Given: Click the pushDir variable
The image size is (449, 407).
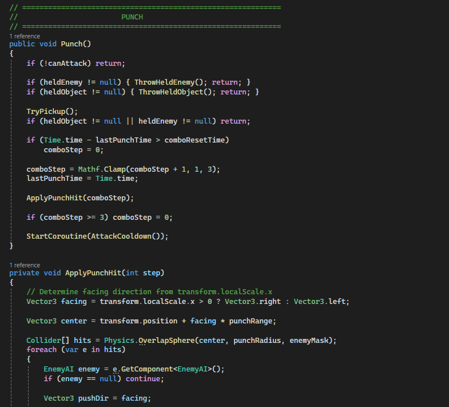Looking at the screenshot, I should click(x=93, y=398).
